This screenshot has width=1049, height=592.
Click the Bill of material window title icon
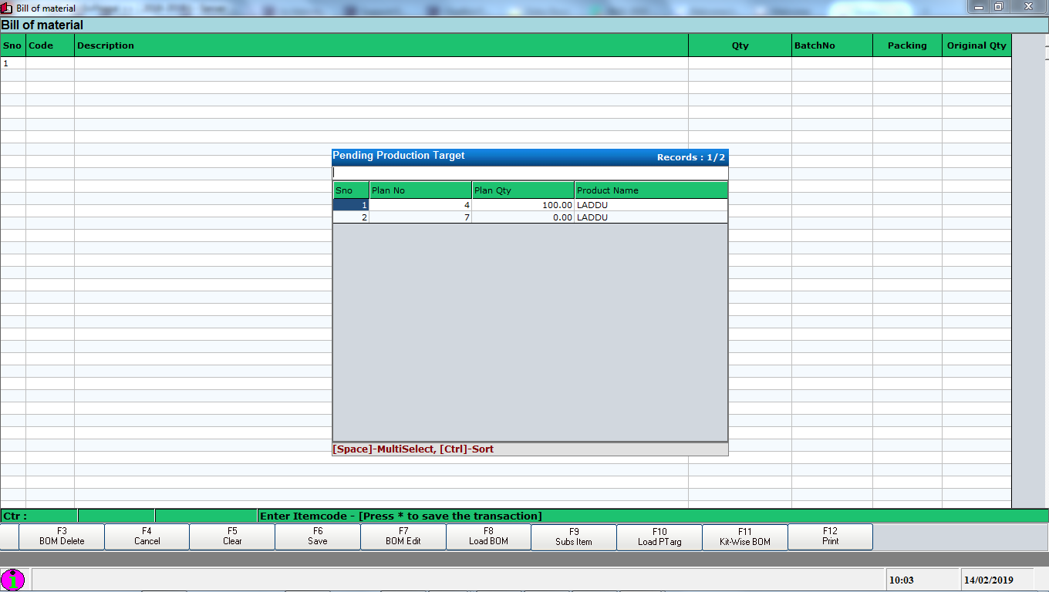coord(7,8)
